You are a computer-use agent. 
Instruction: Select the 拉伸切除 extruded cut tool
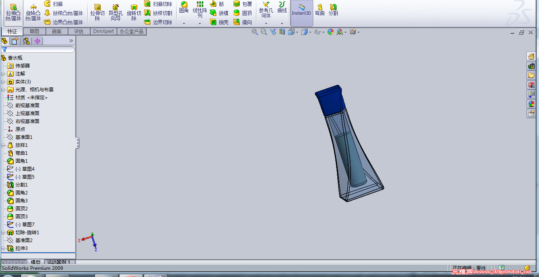(x=97, y=13)
